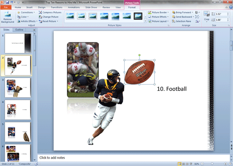Click Change Picture

click(48, 17)
